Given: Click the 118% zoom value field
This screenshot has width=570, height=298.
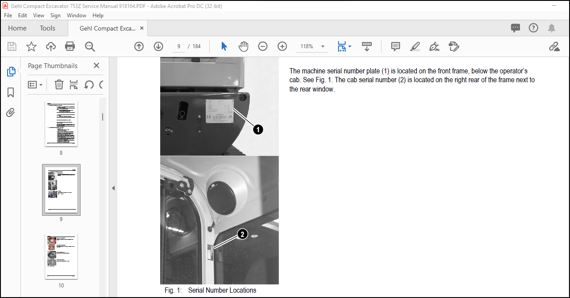Looking at the screenshot, I should [307, 46].
